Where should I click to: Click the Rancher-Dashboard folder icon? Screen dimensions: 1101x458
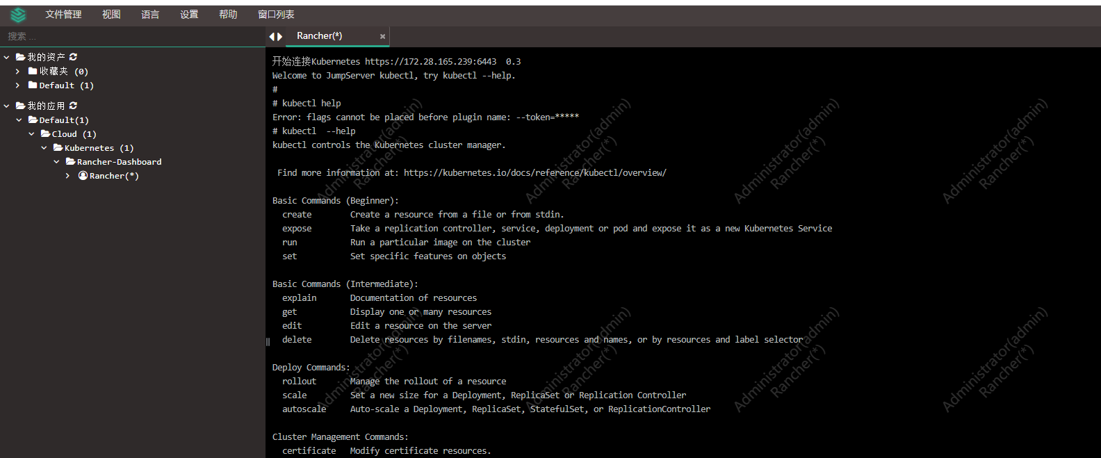pyautogui.click(x=70, y=161)
